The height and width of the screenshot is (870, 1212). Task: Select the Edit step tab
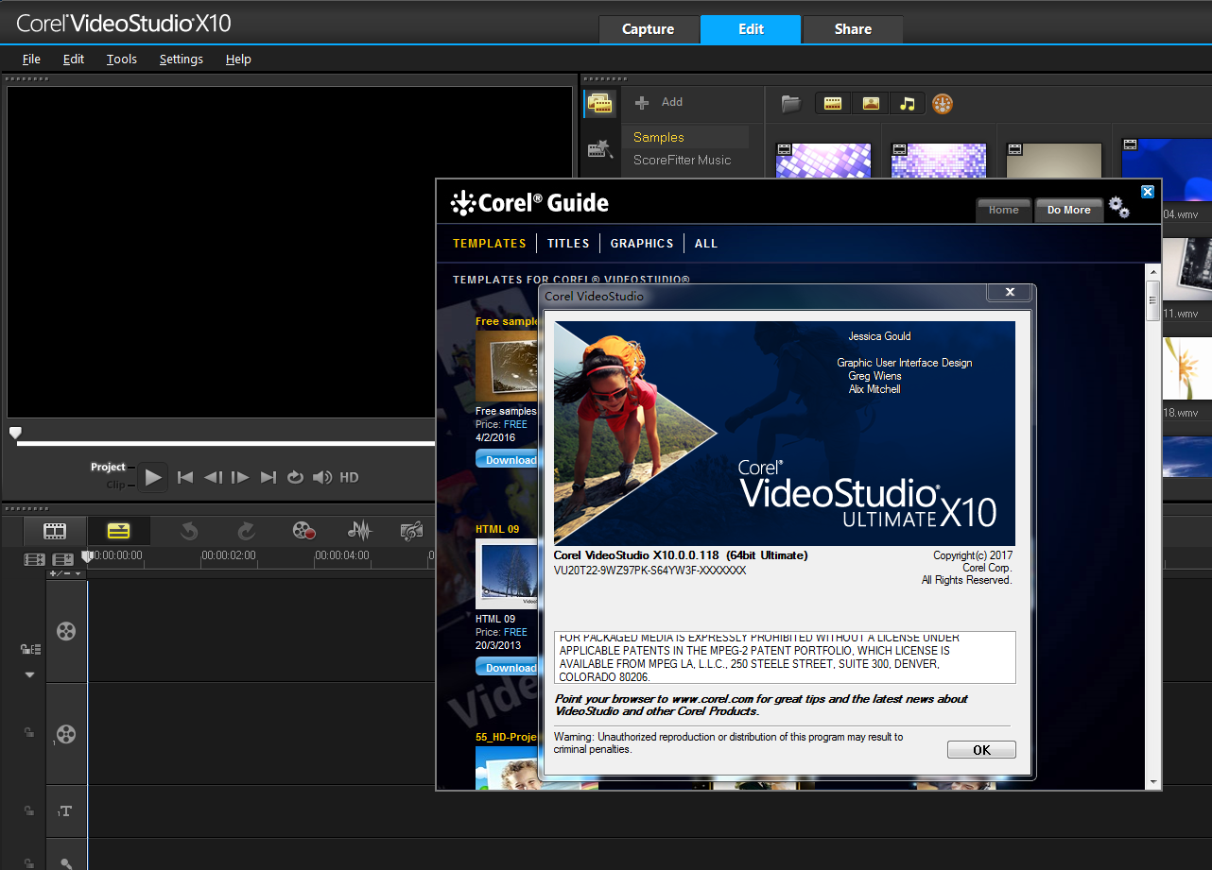click(x=751, y=29)
